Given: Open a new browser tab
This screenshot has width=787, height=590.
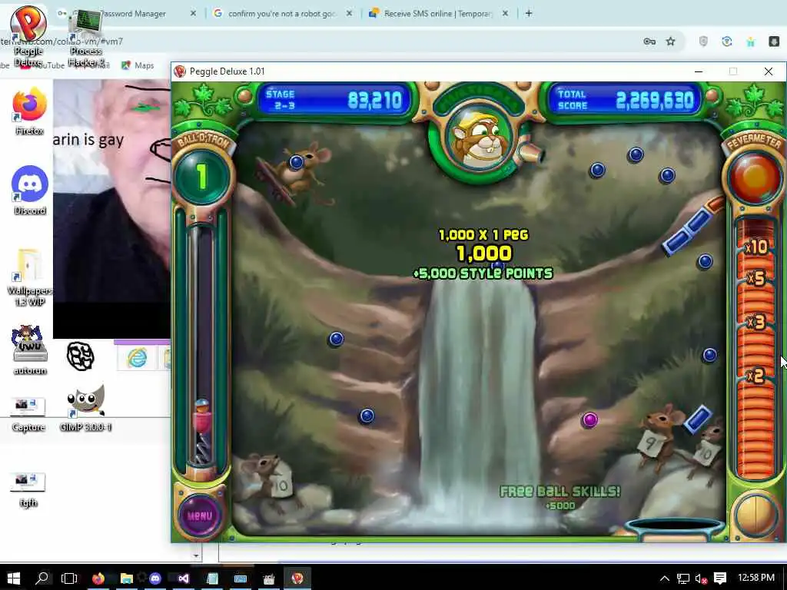Looking at the screenshot, I should pos(529,14).
